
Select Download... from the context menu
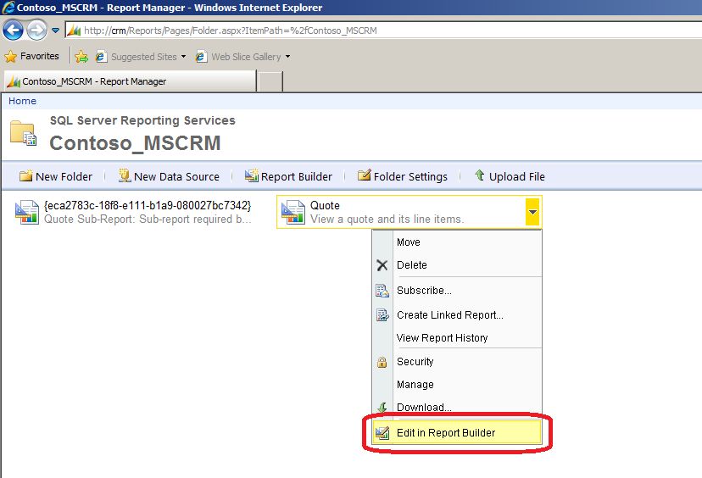pyautogui.click(x=457, y=408)
